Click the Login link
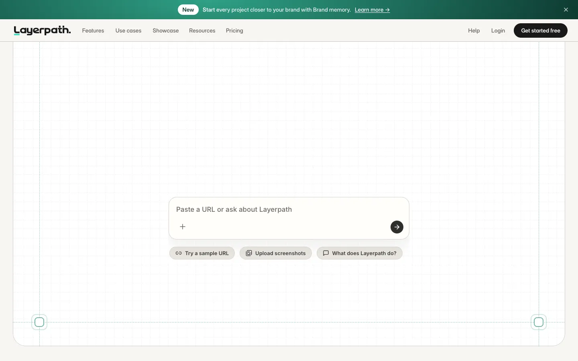The width and height of the screenshot is (578, 361). pos(498,30)
